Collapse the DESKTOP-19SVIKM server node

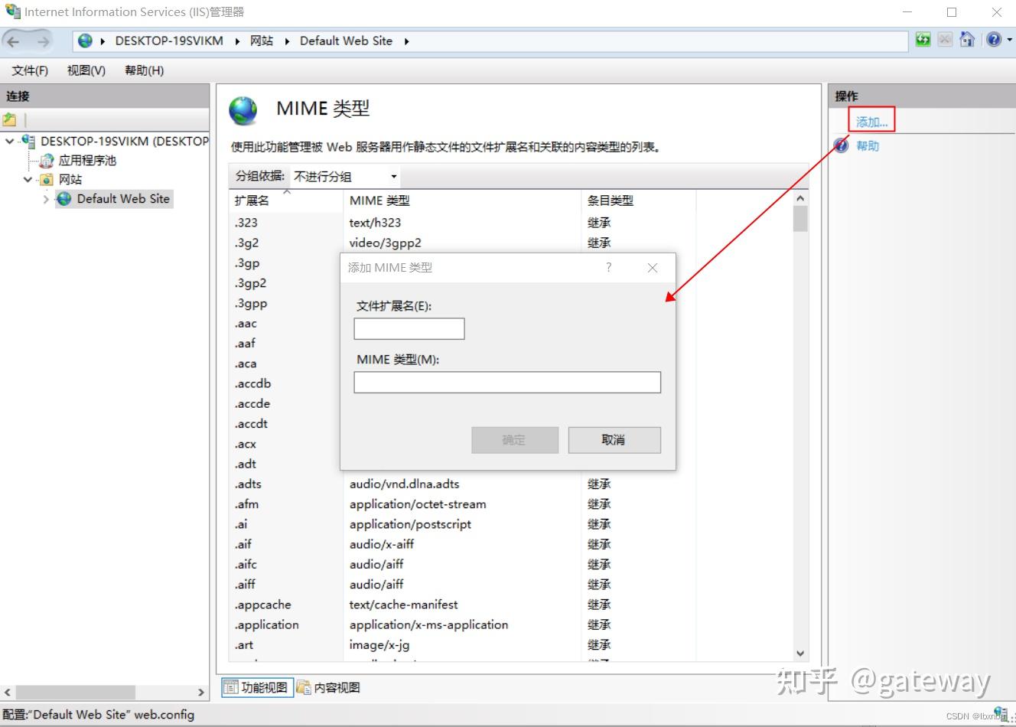pyautogui.click(x=9, y=141)
